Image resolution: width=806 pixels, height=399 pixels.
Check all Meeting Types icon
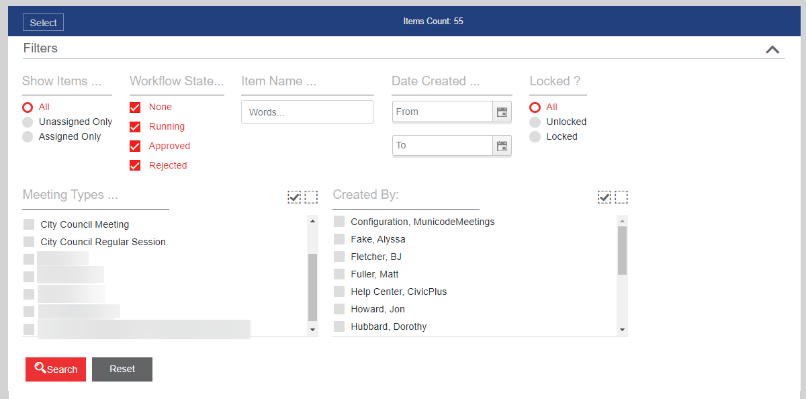294,197
